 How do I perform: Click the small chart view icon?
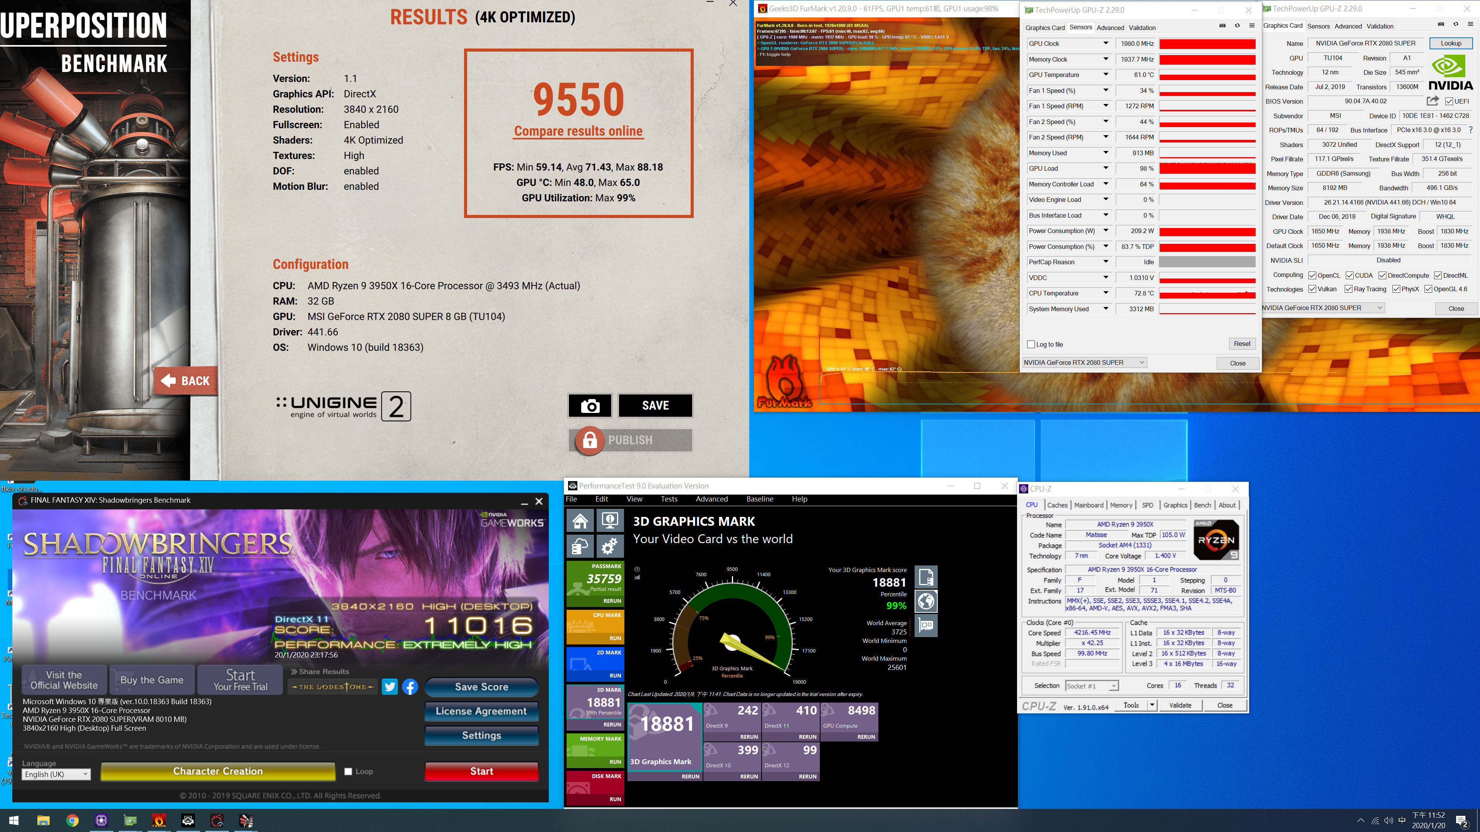(x=637, y=577)
